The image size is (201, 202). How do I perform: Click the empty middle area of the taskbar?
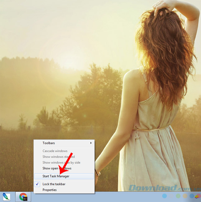coord(93,197)
